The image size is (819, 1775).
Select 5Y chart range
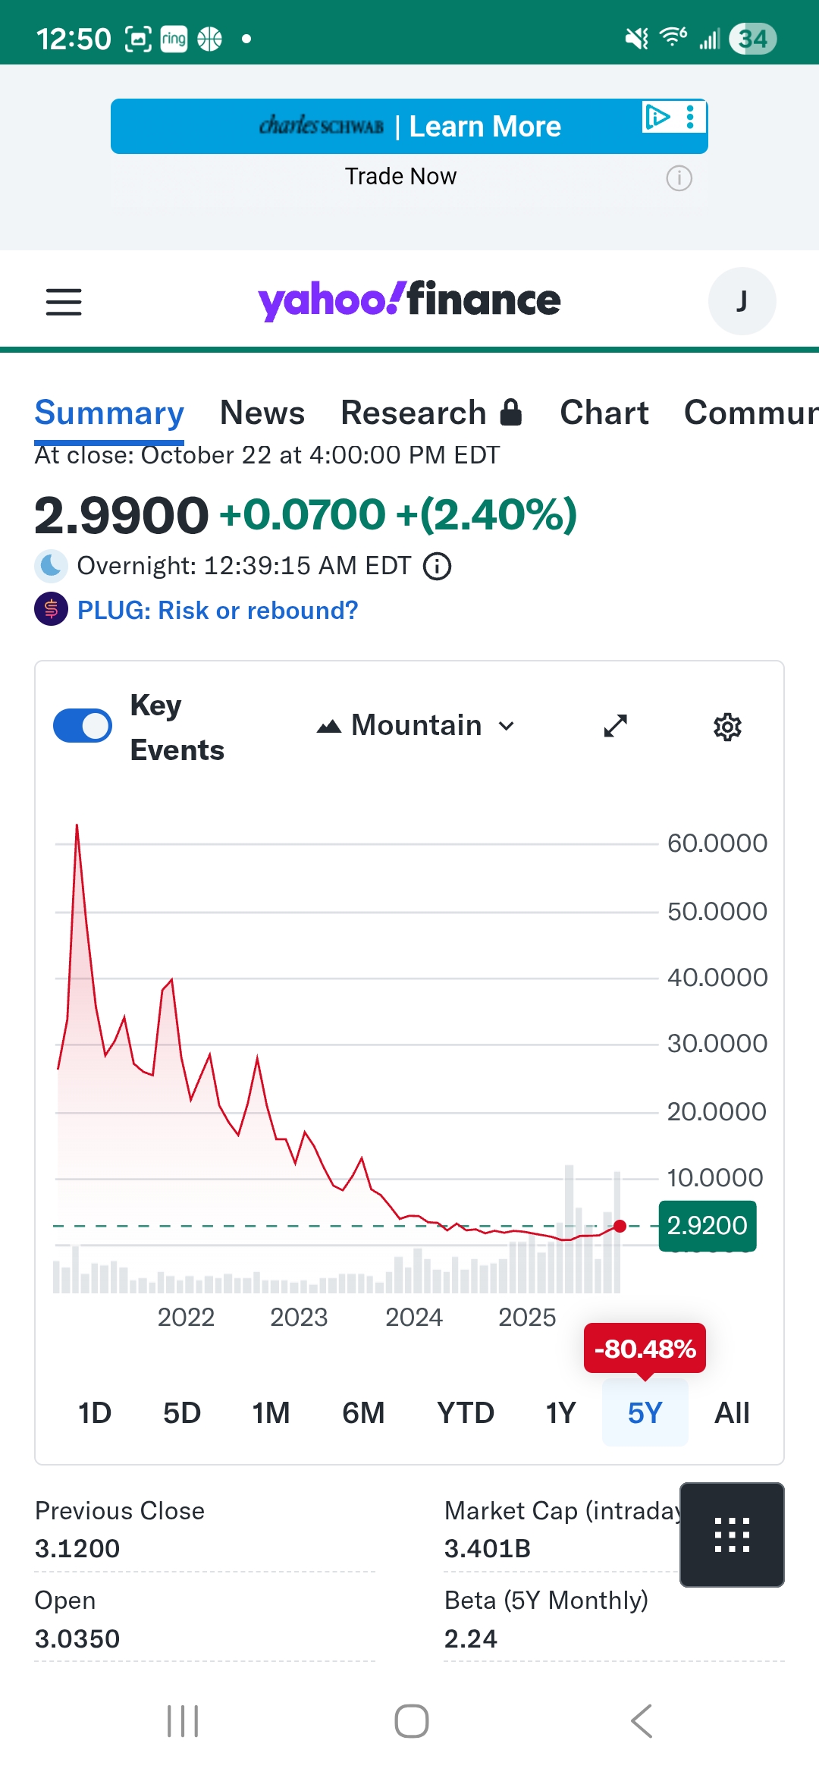tap(645, 1413)
